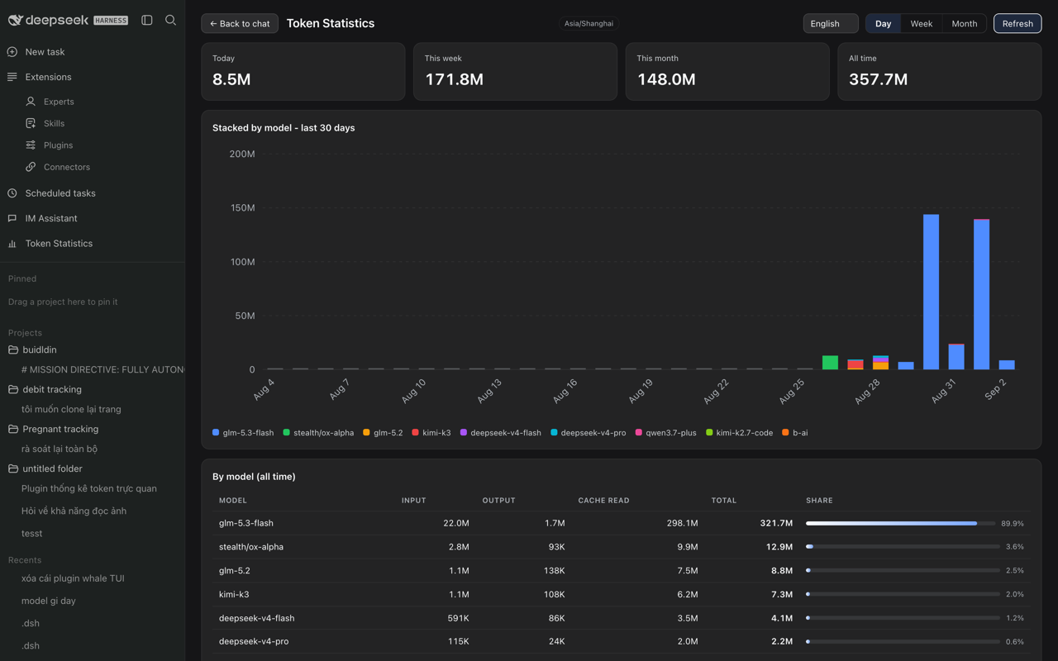Toggle glm-5.2 legend entry
The image size is (1058, 661).
383,432
